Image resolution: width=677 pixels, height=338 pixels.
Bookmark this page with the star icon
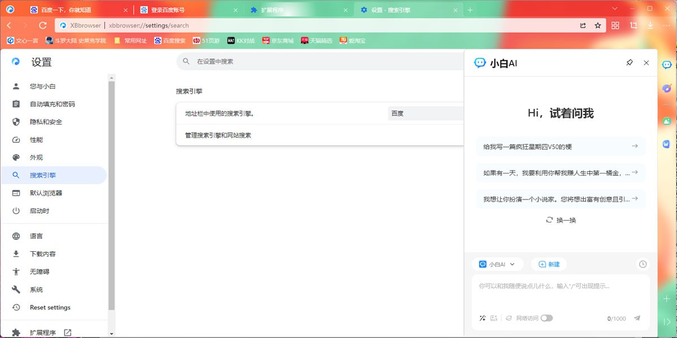coord(598,25)
